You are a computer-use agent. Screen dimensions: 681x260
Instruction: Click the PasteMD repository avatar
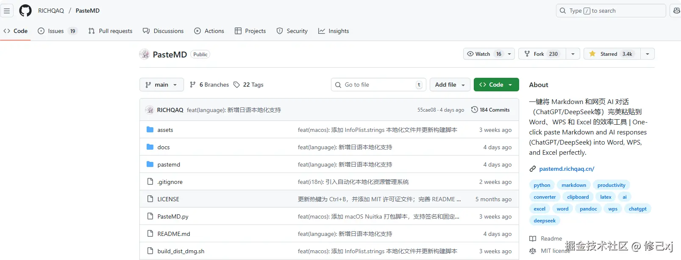pos(145,54)
